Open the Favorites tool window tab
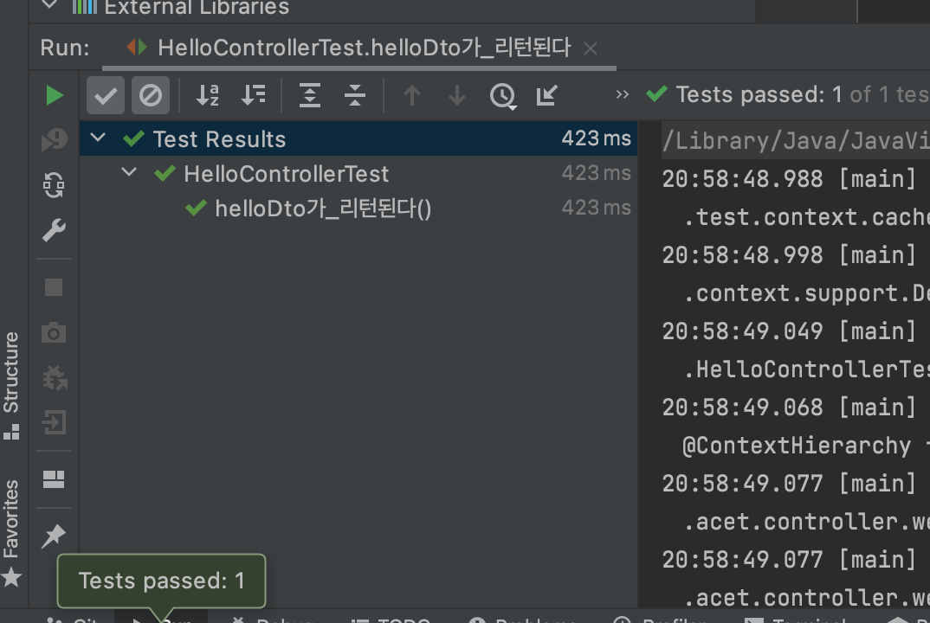The image size is (930, 623). 12,532
